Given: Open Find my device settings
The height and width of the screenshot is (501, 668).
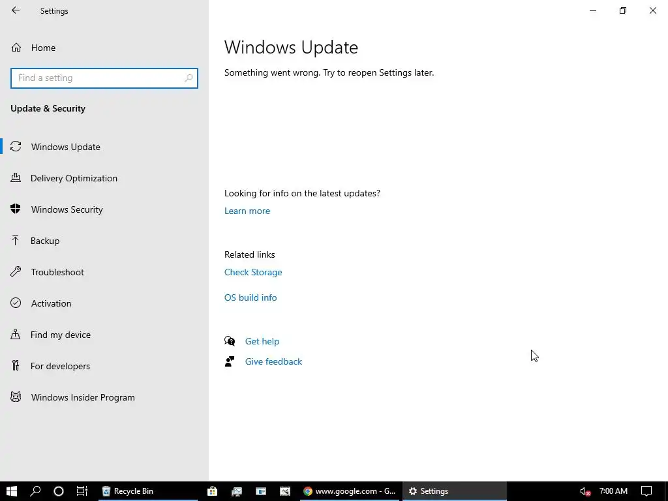Looking at the screenshot, I should click(x=104, y=335).
